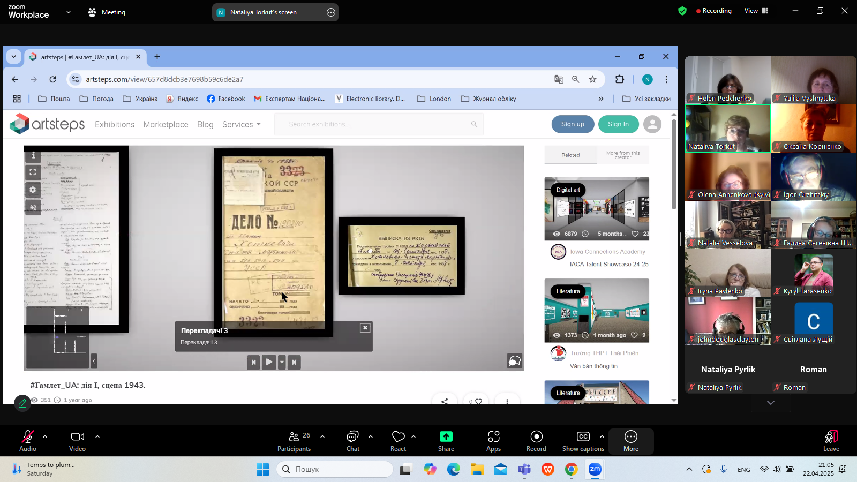857x482 pixels.
Task: Click the Sign In button
Action: tap(618, 124)
